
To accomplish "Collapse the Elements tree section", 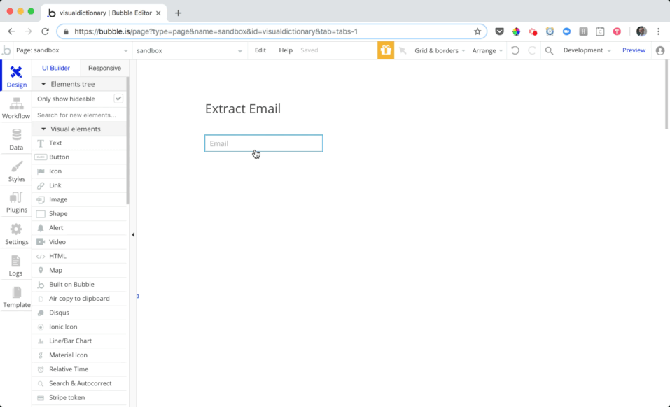I will [x=43, y=84].
